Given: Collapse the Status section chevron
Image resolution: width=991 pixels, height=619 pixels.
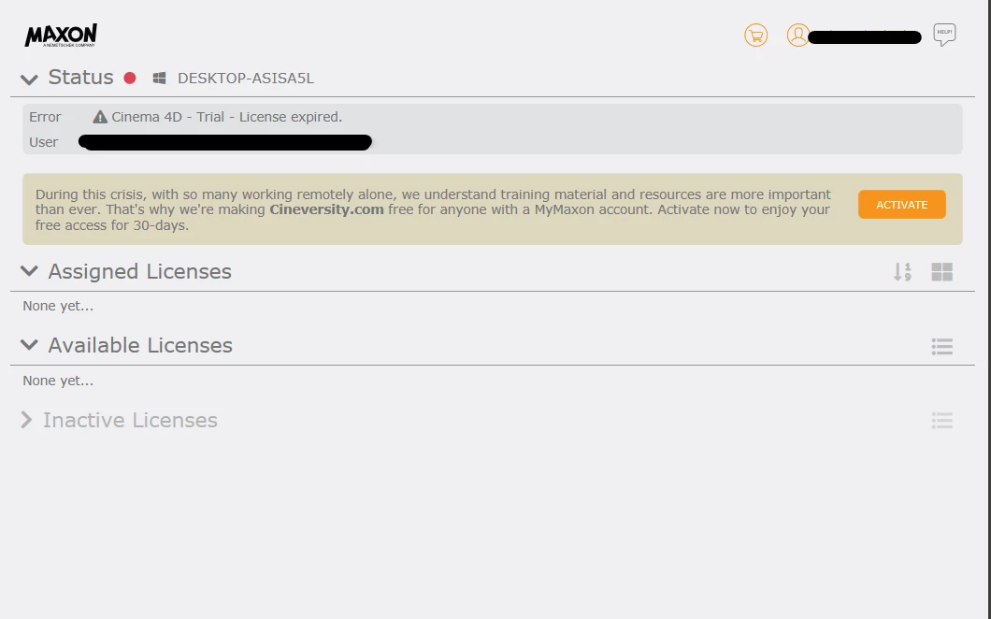Looking at the screenshot, I should pos(29,79).
